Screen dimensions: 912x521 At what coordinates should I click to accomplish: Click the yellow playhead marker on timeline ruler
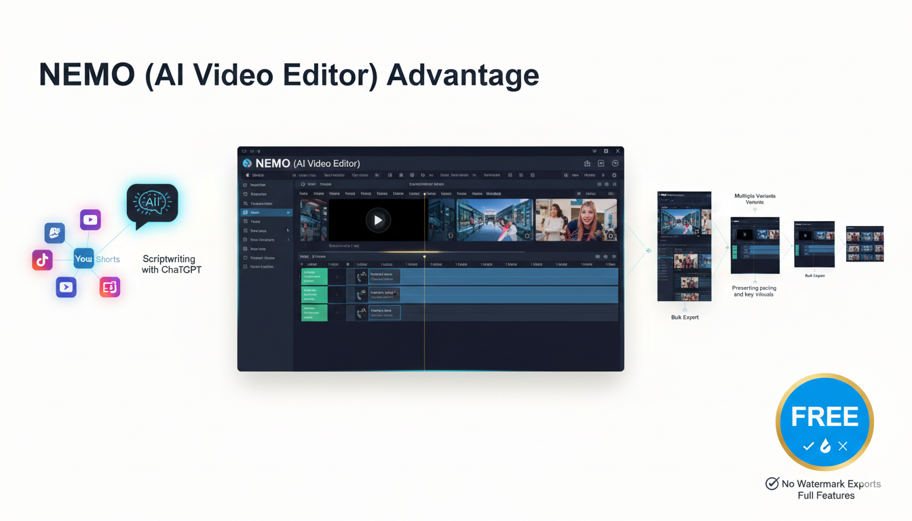tap(425, 256)
